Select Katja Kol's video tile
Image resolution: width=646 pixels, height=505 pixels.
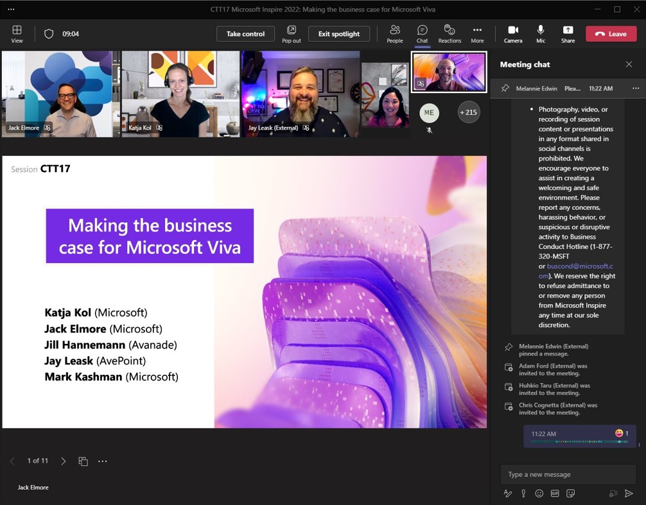(180, 94)
